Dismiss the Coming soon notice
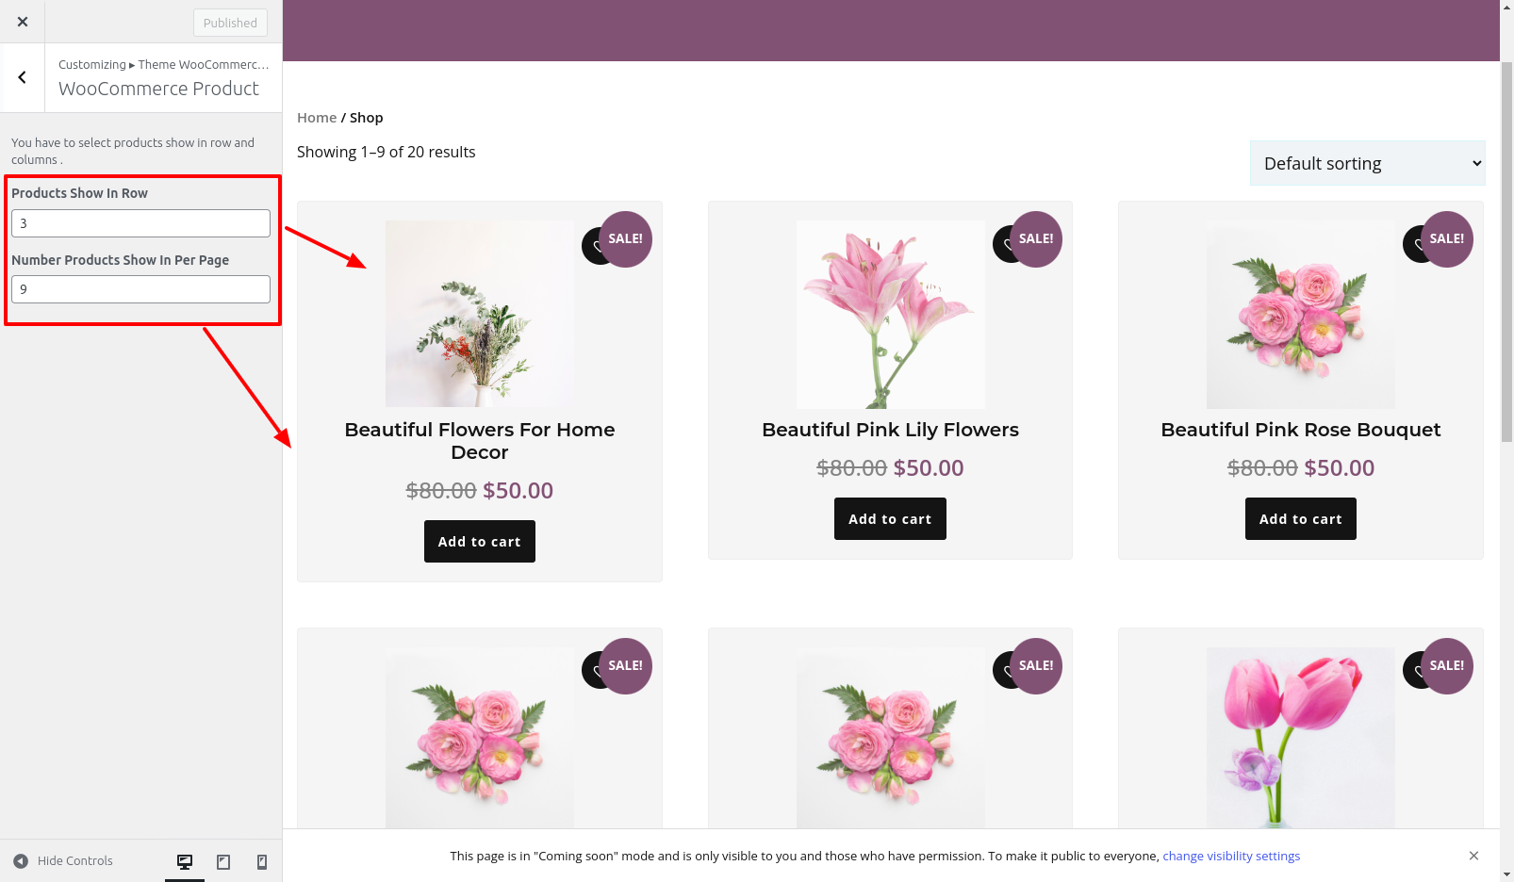This screenshot has width=1514, height=882. (x=1473, y=856)
